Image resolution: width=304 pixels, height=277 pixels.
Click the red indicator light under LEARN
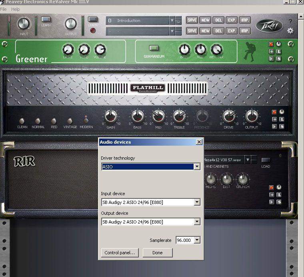coord(93,31)
